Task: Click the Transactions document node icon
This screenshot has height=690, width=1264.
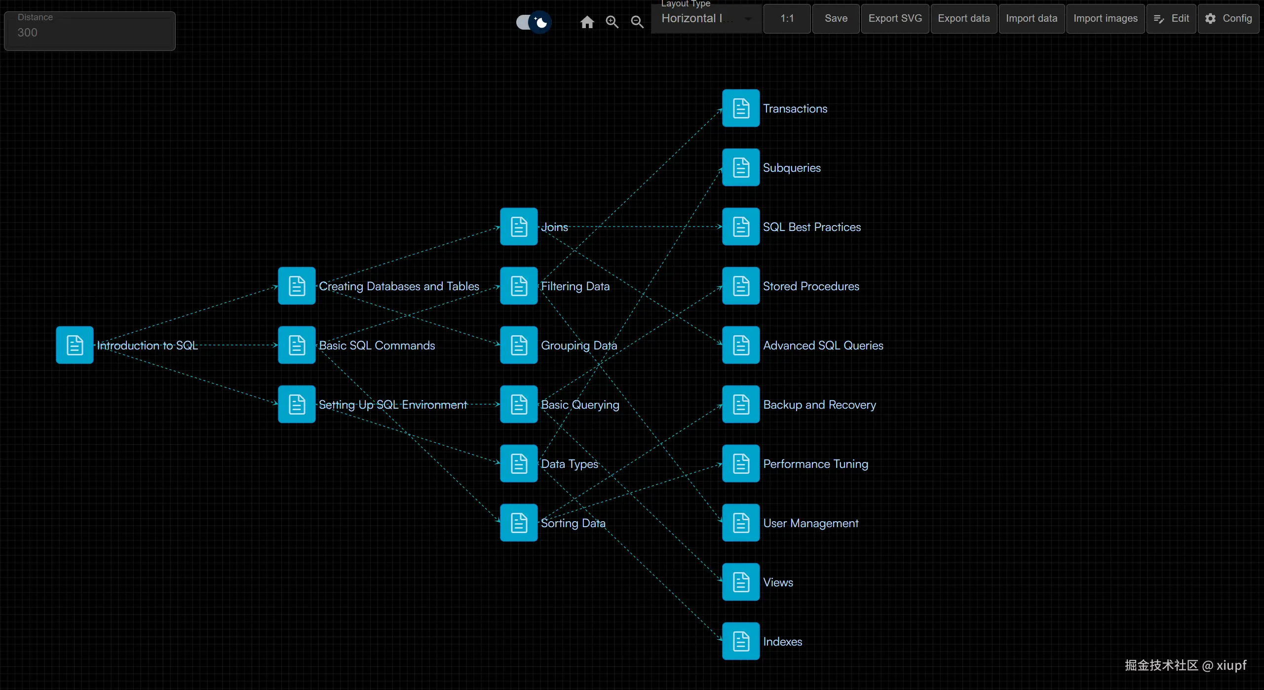Action: point(741,108)
